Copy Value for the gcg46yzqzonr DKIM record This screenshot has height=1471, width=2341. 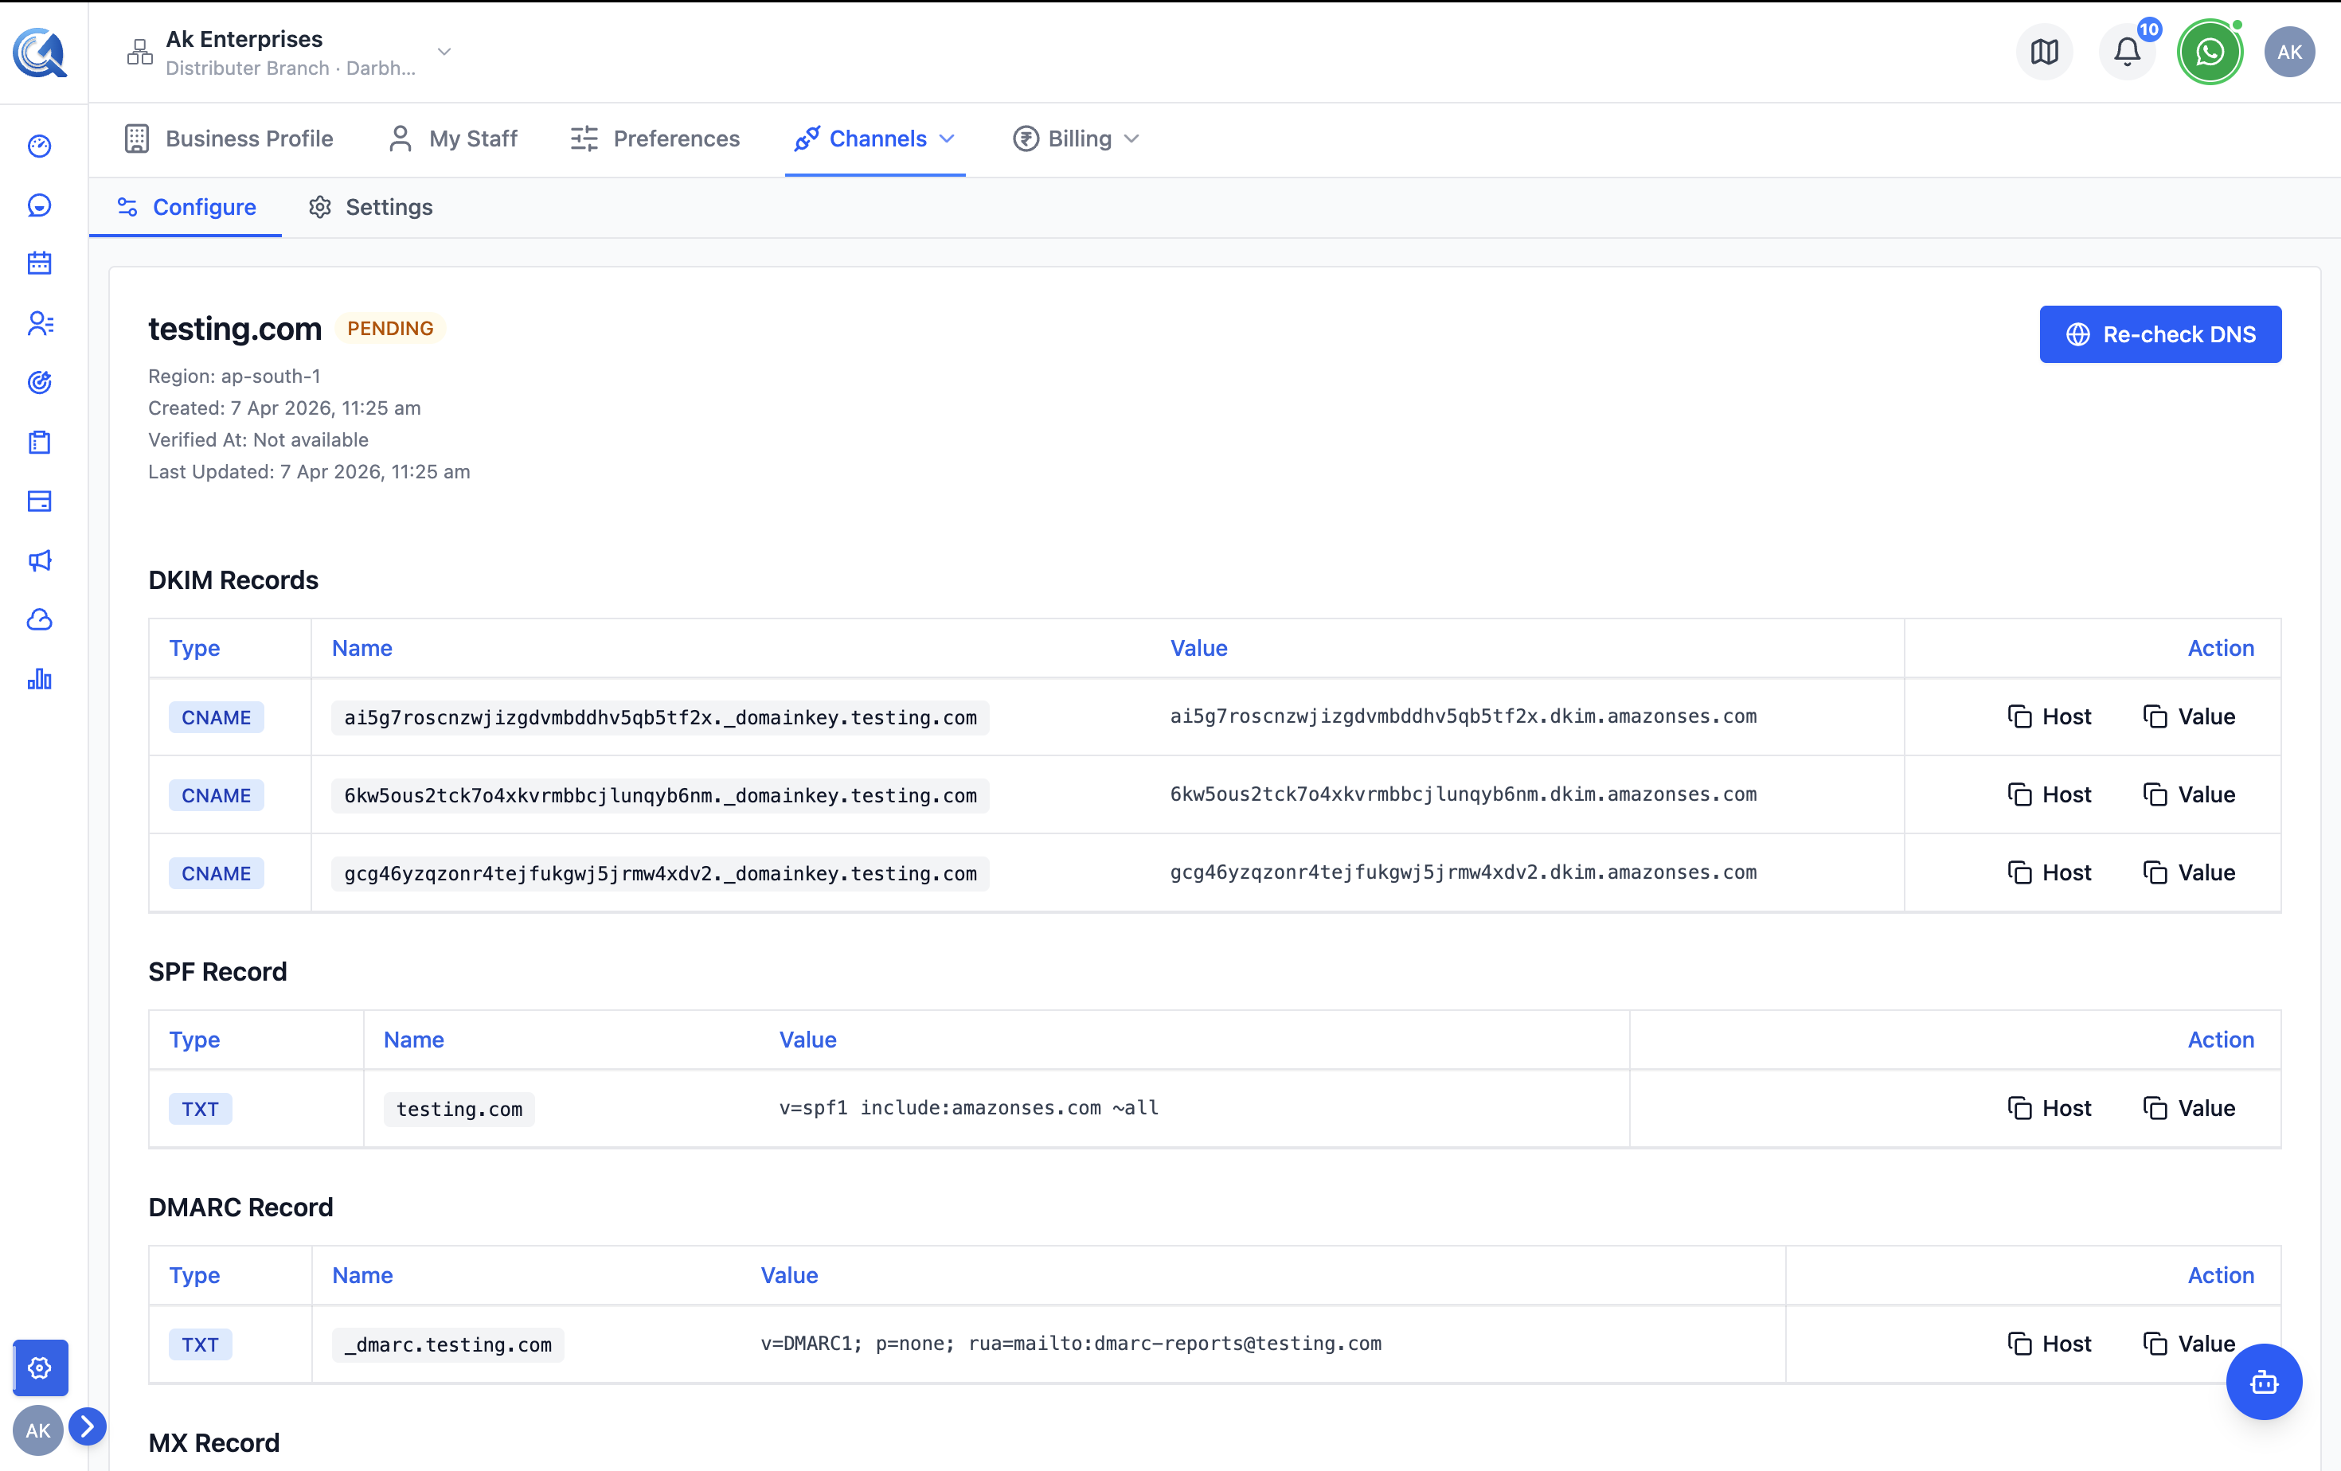click(2188, 872)
